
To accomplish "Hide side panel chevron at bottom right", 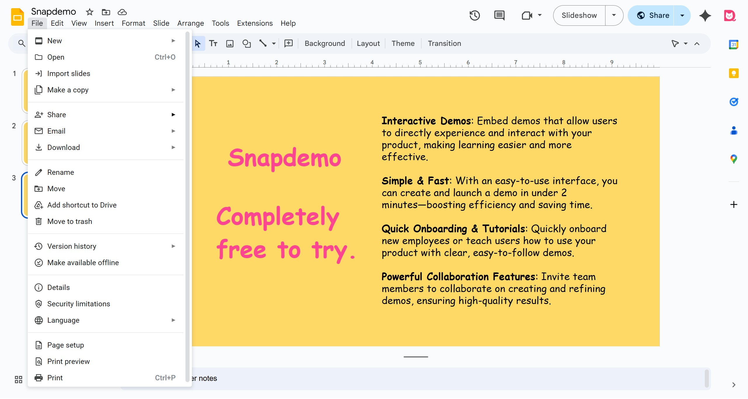I will coord(734,385).
